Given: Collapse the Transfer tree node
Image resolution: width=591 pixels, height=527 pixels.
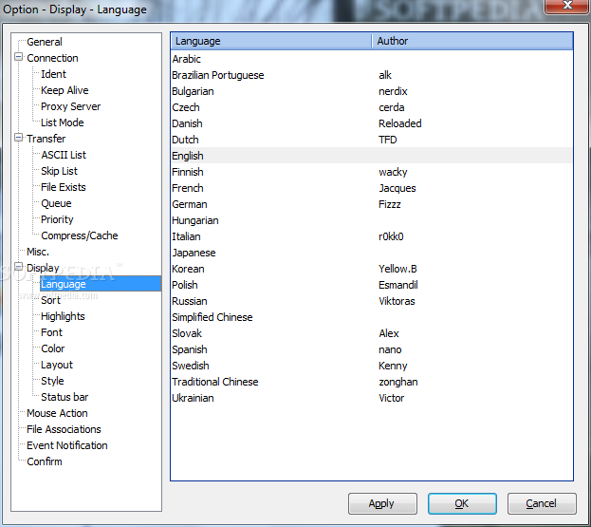Looking at the screenshot, I should [x=18, y=138].
